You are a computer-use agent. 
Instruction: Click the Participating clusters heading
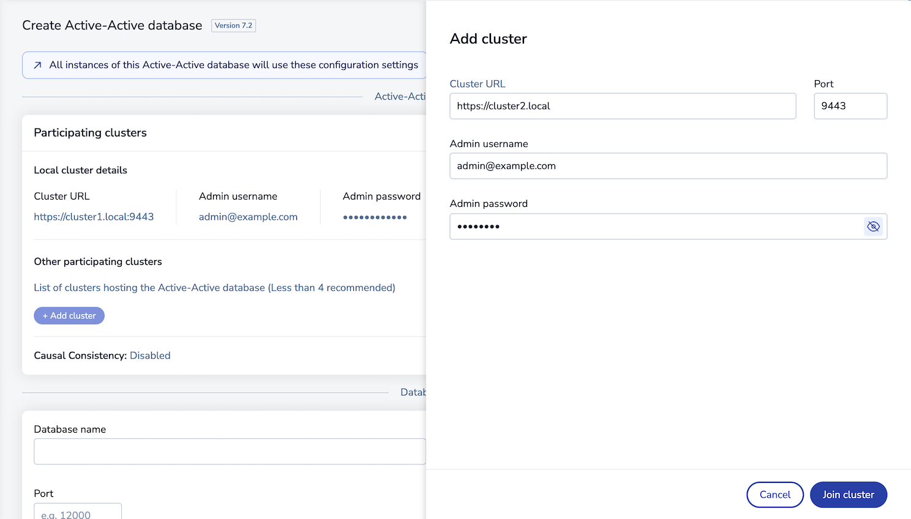pyautogui.click(x=90, y=133)
